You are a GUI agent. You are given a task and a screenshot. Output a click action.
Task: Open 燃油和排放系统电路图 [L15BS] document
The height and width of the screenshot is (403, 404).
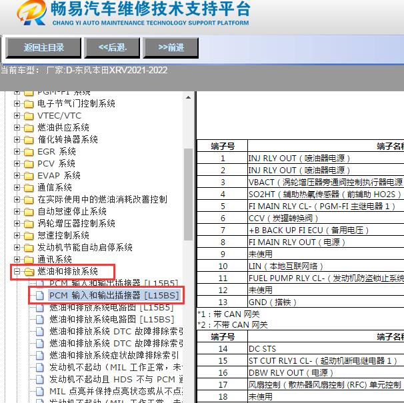point(112,319)
